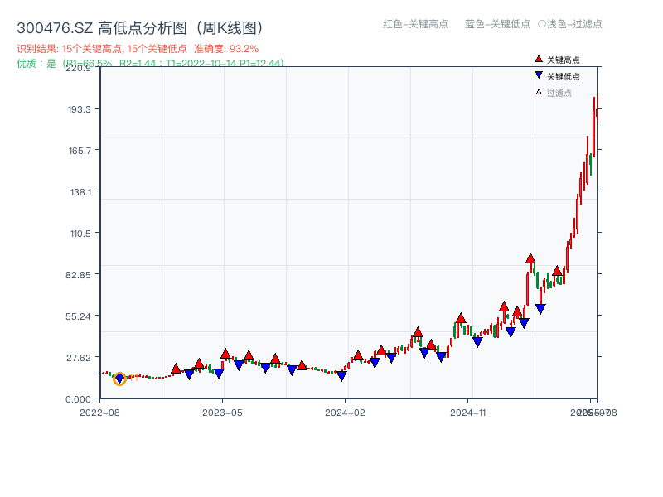Screen dimensions: 663x497
Task: Click the 82.85 y-axis label
Action: click(x=78, y=275)
